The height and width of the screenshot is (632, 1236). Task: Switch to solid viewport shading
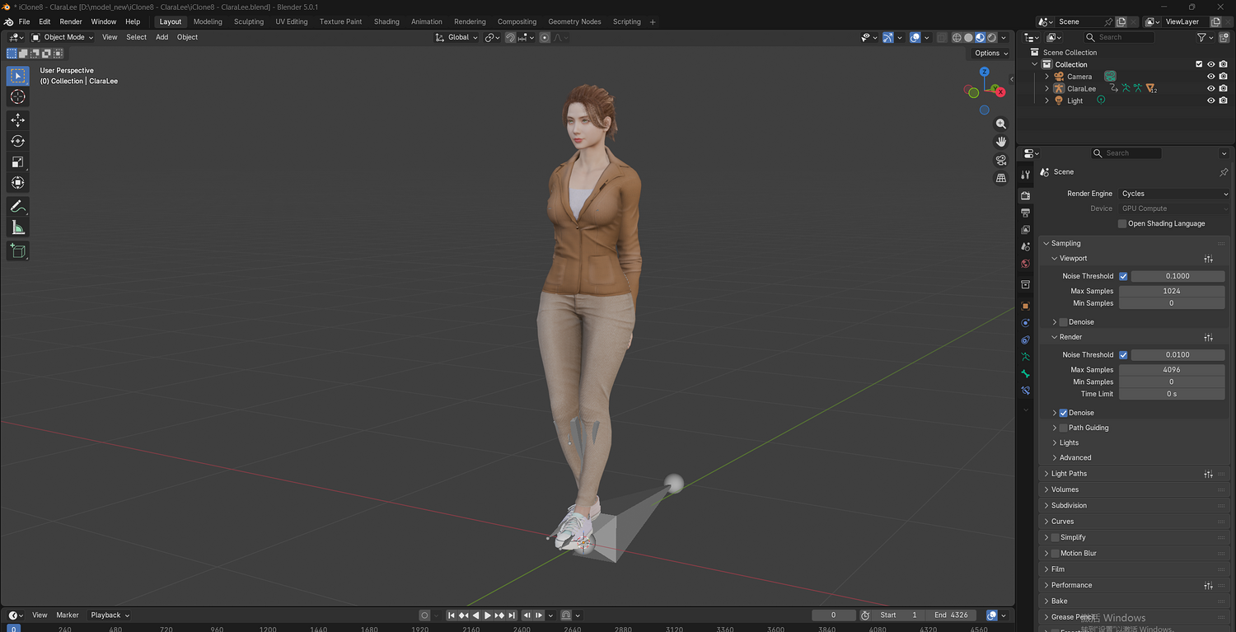click(968, 37)
